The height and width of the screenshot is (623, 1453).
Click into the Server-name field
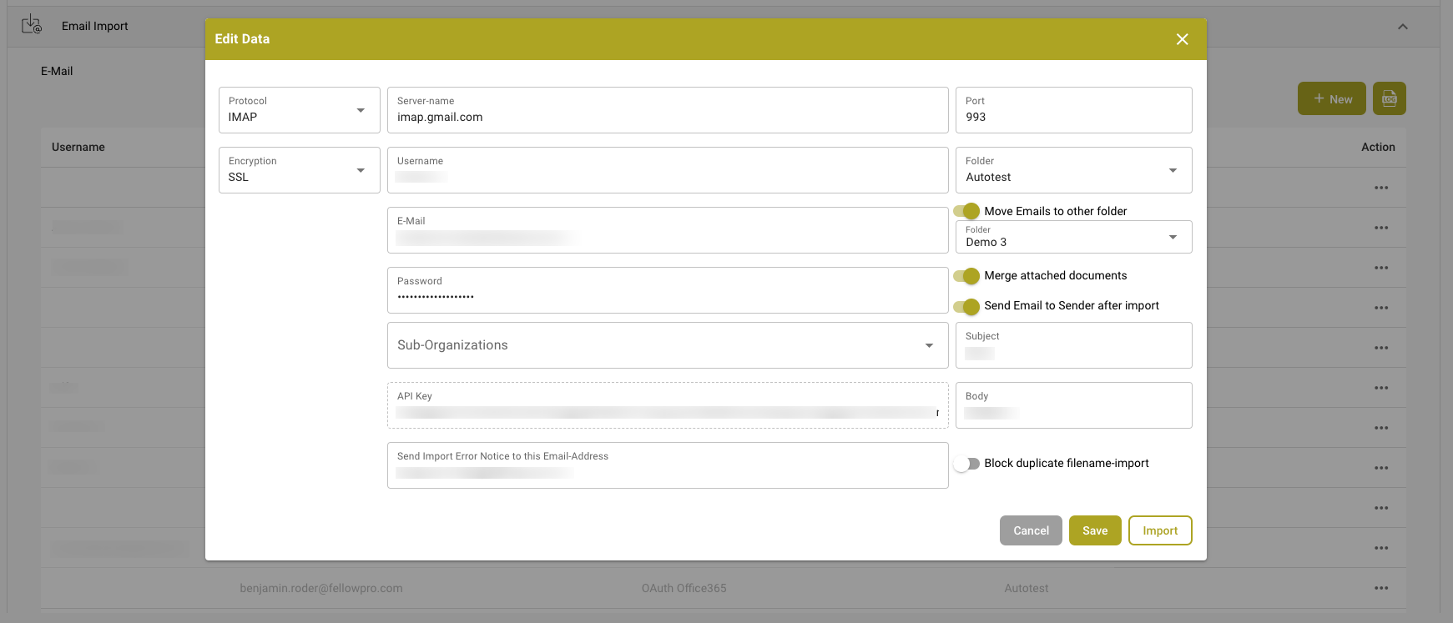click(667, 117)
